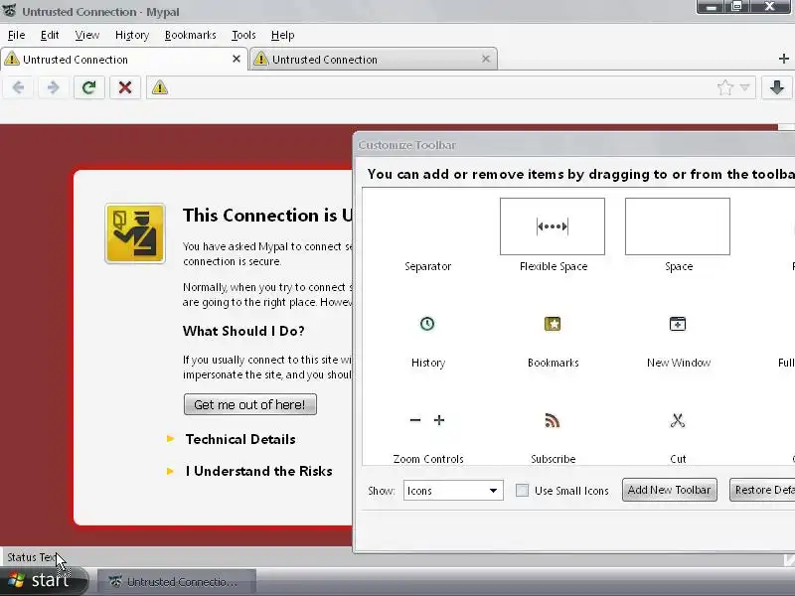The image size is (795, 596).
Task: Click the Flexible Space label
Action: [x=554, y=266]
